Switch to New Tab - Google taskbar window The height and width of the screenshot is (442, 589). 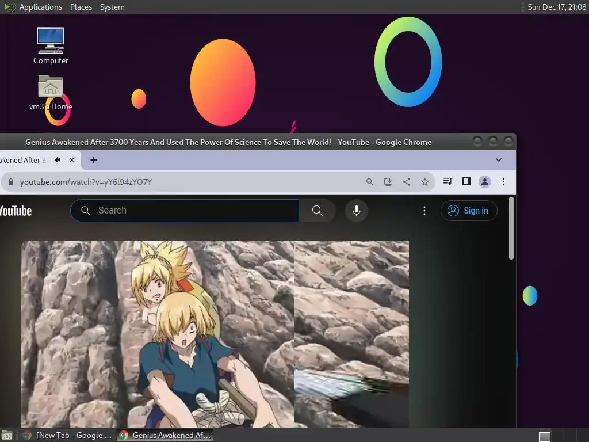point(68,435)
